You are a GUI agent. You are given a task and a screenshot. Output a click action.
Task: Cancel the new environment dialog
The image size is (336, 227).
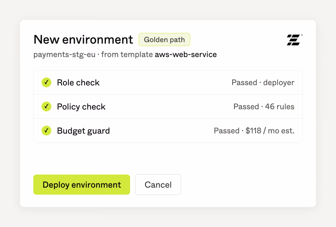(158, 185)
